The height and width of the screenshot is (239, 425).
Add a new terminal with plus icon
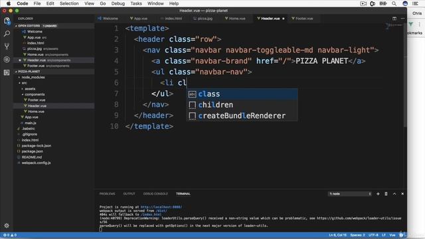tap(378, 194)
